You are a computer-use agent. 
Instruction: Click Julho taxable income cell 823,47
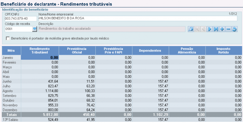coord(40,86)
